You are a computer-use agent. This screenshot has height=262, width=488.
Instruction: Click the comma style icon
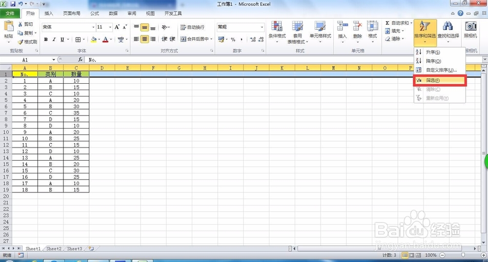click(242, 39)
